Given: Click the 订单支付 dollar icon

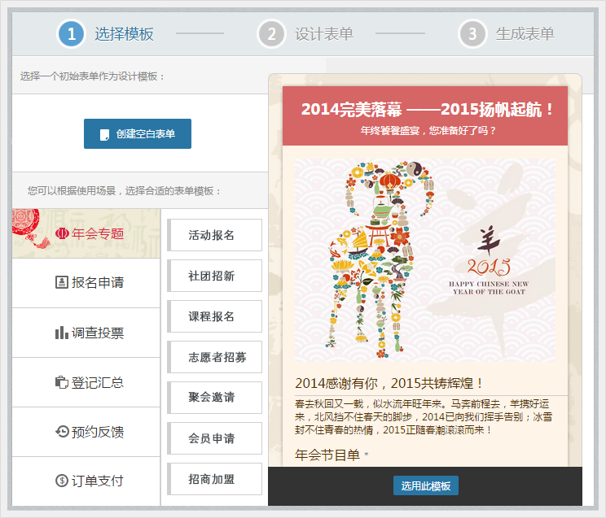Looking at the screenshot, I should [x=62, y=481].
